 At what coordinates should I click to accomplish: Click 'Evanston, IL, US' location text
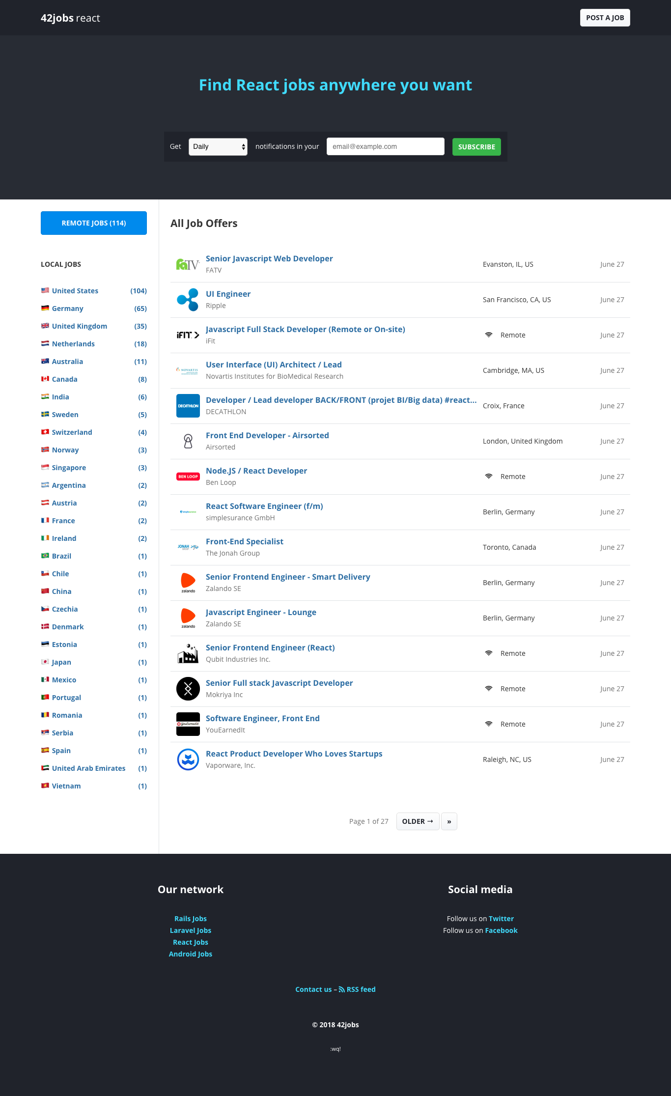[508, 264]
